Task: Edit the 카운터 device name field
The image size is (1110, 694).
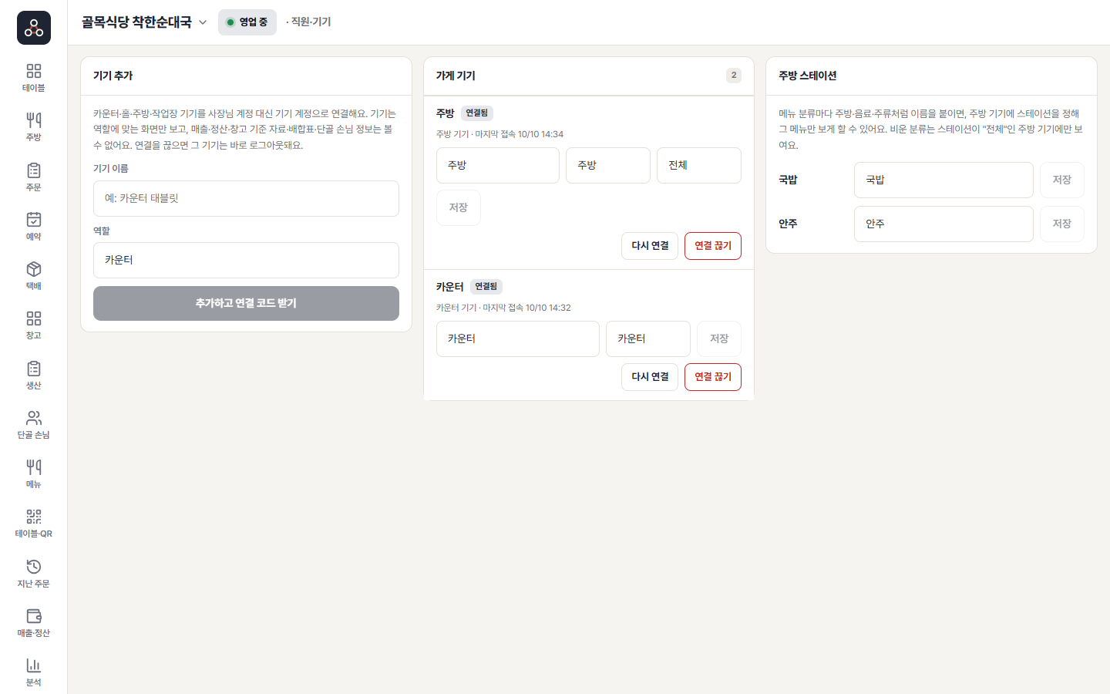Action: click(518, 339)
